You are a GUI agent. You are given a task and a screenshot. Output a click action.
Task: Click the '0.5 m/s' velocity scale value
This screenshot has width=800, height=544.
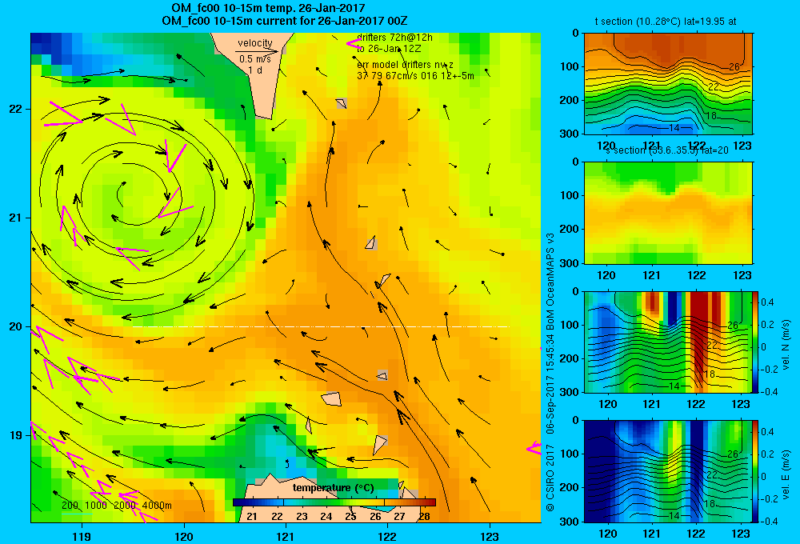pyautogui.click(x=255, y=59)
